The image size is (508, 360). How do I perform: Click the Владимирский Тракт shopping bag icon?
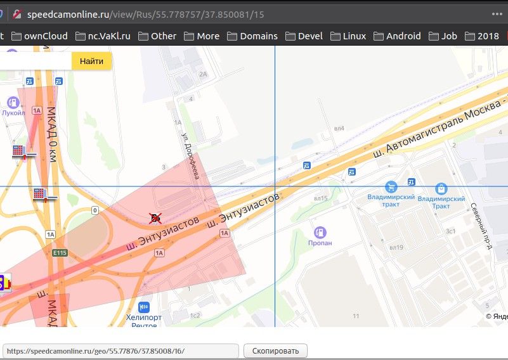(x=441, y=188)
